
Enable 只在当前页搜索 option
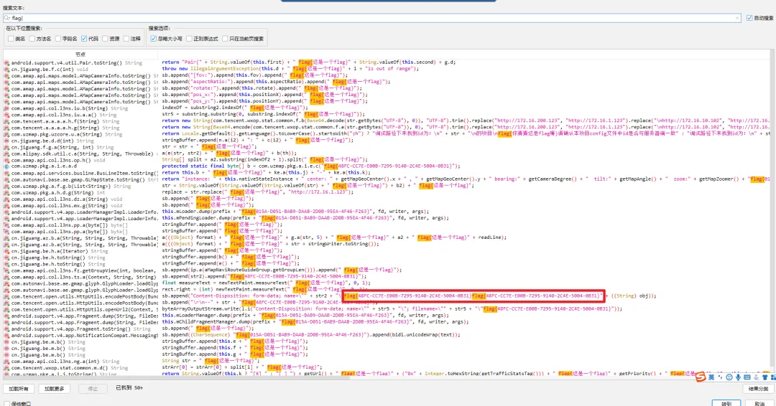(225, 39)
